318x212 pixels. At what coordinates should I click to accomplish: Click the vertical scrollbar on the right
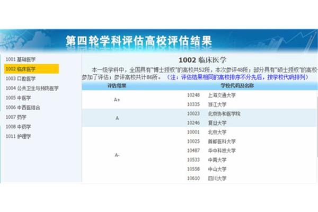pos(317,126)
